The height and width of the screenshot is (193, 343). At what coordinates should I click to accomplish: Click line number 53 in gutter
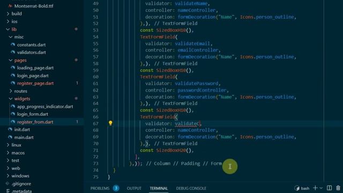(95, 30)
